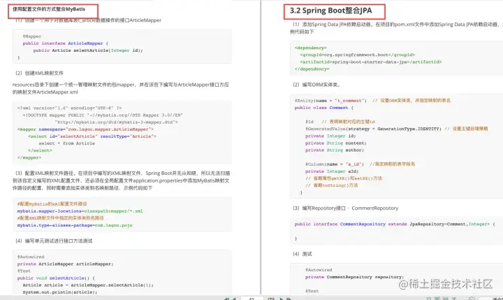Screen dimensions: 503x300
Task: Click the heading '使用配置文件的方式整合MyBatis'
Action: click(49, 9)
